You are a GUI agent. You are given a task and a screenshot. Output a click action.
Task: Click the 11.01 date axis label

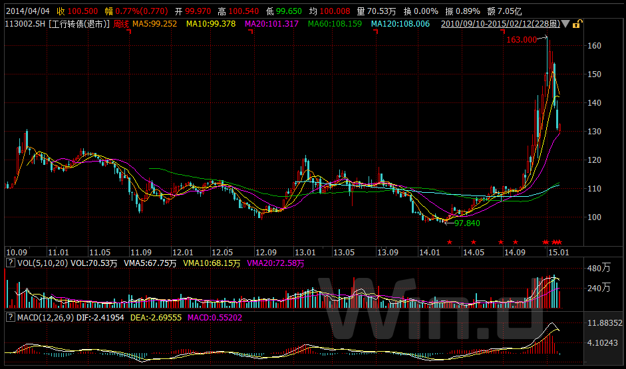58,253
